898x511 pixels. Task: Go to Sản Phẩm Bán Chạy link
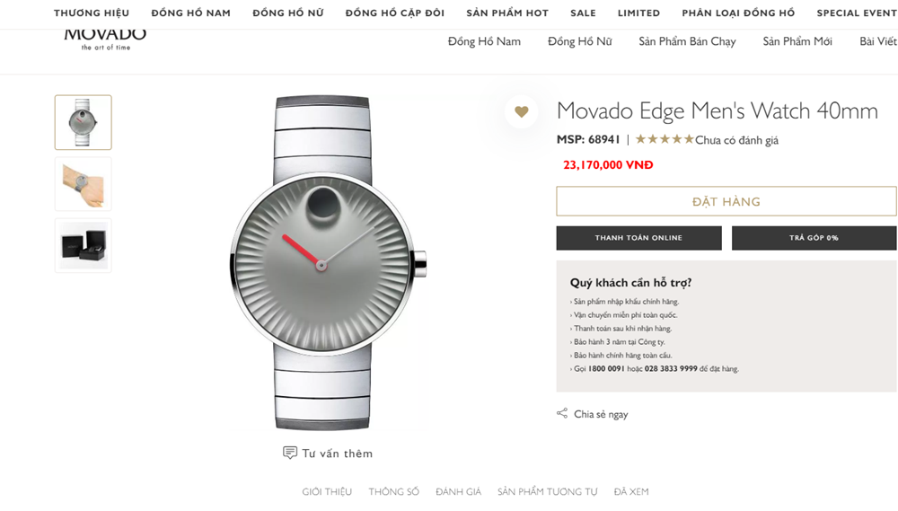coord(687,41)
